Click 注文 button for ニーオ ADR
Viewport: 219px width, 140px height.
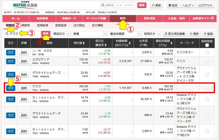pos(11,52)
